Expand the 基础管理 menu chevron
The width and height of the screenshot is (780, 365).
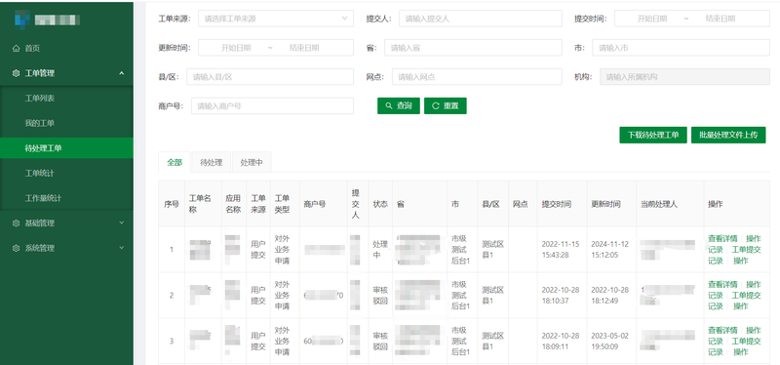(x=121, y=223)
